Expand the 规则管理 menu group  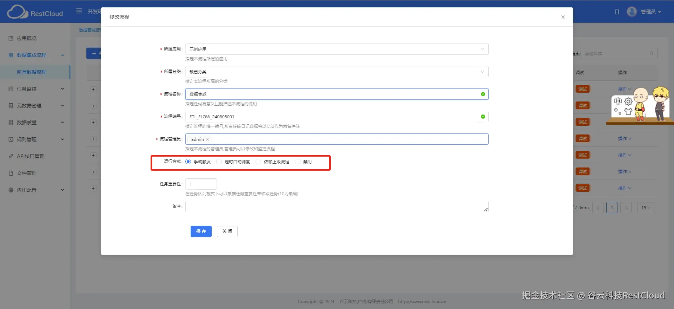tap(62, 139)
